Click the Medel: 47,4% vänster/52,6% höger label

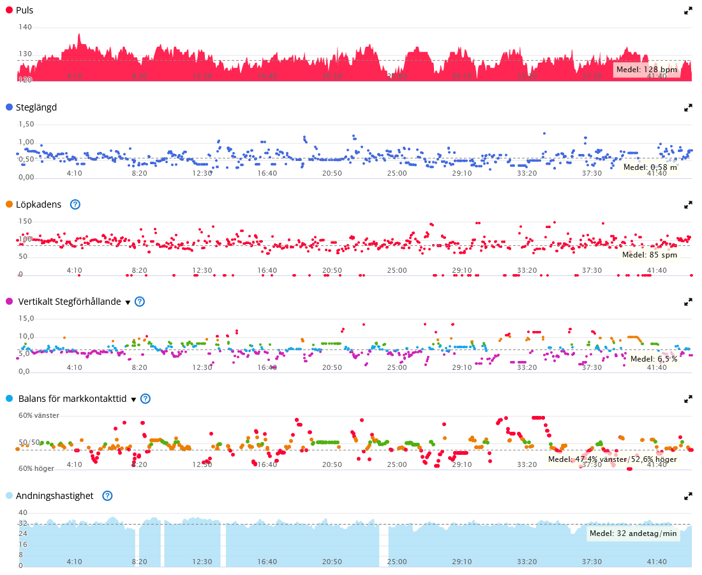tap(613, 459)
